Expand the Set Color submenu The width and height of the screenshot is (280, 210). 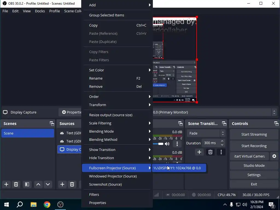[118, 70]
